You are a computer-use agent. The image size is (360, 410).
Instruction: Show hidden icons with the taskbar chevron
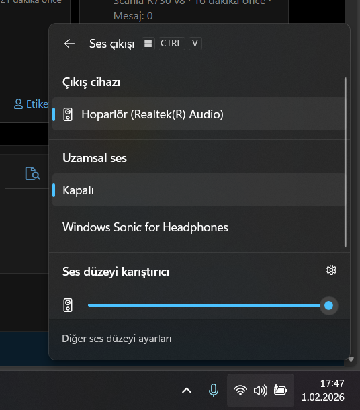(x=187, y=391)
